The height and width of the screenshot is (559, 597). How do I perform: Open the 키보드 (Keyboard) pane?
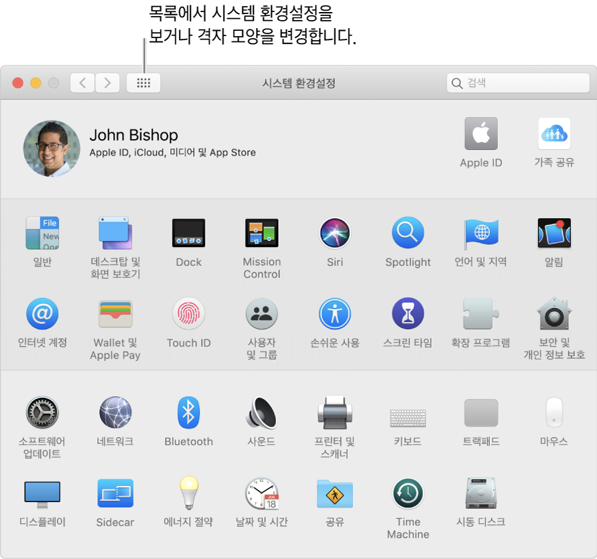[408, 418]
